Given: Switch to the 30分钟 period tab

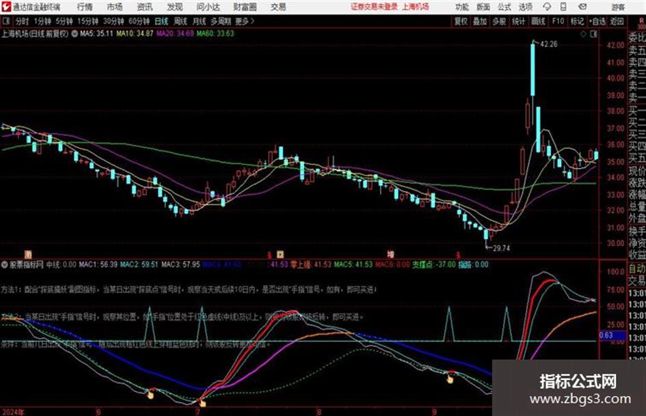Looking at the screenshot, I should click(x=113, y=21).
